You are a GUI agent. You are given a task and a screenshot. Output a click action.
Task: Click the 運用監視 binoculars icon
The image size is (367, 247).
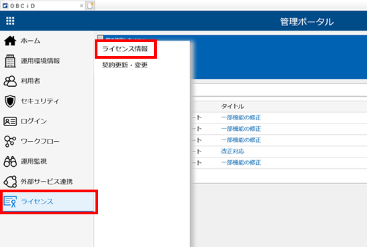pos(10,162)
